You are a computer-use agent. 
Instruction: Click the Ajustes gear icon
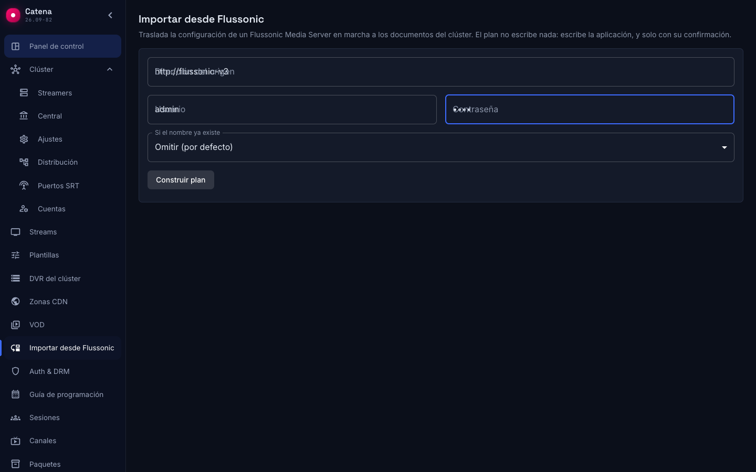tap(24, 139)
